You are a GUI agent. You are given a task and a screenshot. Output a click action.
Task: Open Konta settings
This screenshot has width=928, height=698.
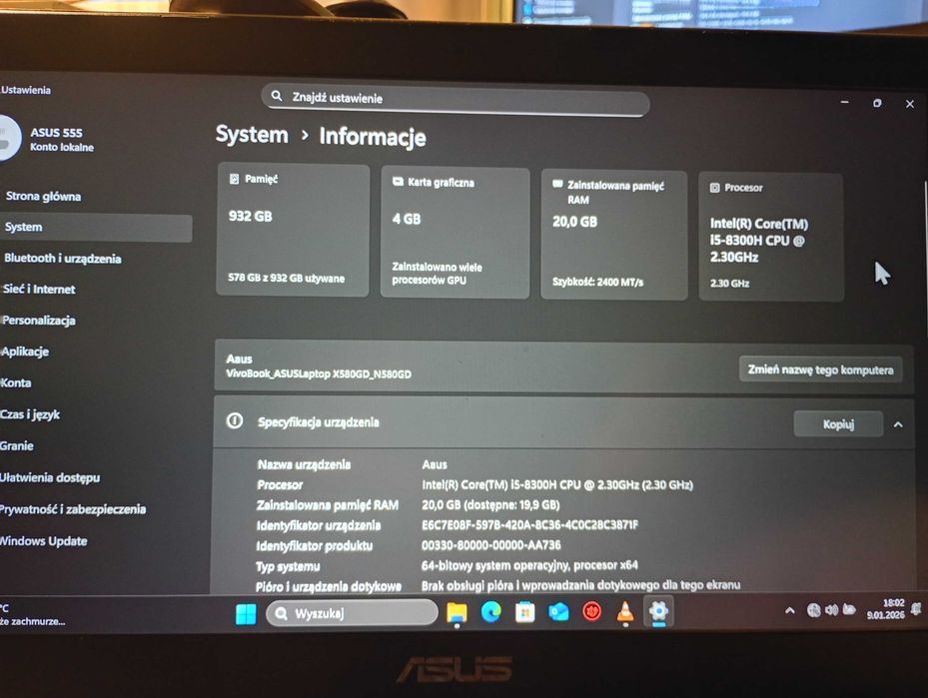point(16,382)
